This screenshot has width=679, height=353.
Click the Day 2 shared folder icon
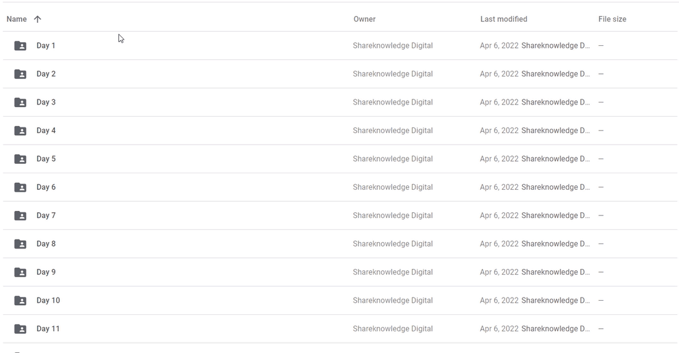pyautogui.click(x=20, y=74)
